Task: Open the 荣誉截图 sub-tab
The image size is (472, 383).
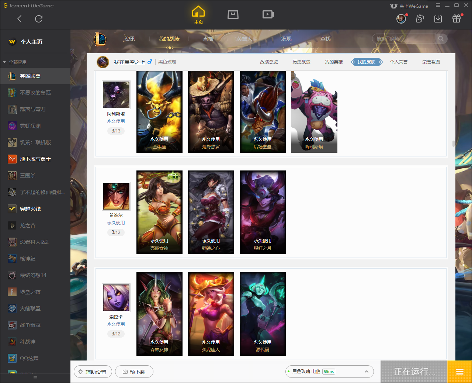Action: (431, 62)
